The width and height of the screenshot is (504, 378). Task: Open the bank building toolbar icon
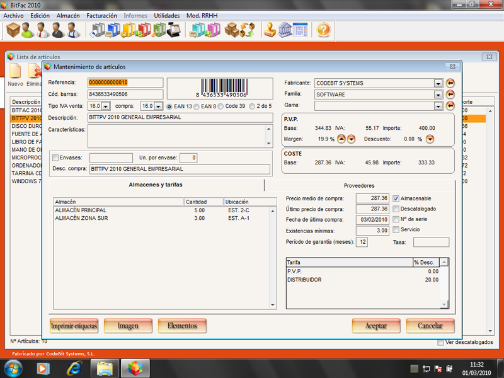click(285, 30)
